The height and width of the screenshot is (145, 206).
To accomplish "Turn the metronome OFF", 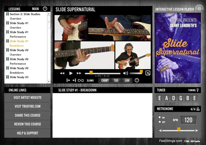I will pyautogui.click(x=160, y=122).
